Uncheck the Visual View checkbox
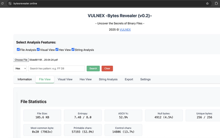The height and width of the screenshot is (138, 220). click(x=38, y=49)
